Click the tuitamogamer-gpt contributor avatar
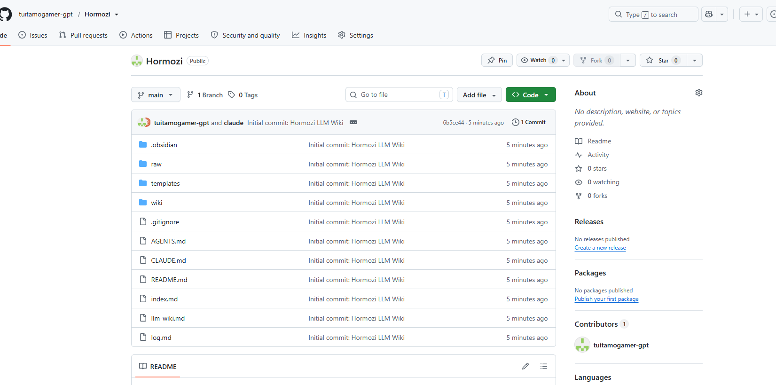Image resolution: width=776 pixels, height=385 pixels. tap(582, 345)
